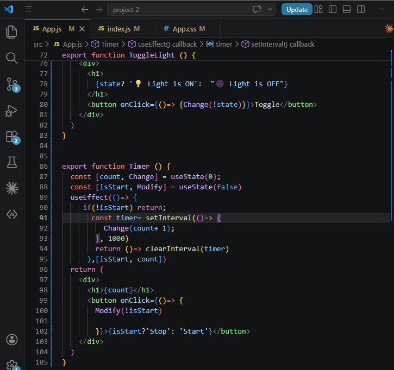Open the chat icon in the title bar

tap(257, 10)
